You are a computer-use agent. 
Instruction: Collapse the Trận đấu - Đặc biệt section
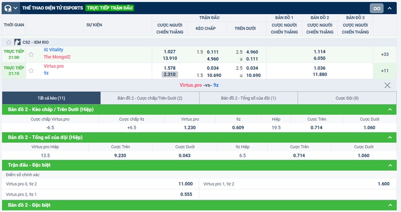click(x=390, y=164)
